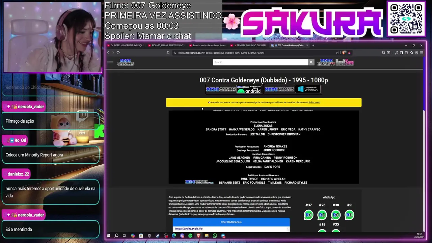Open the Brave playlist music-note icon
Image resolution: width=432 pixels, height=243 pixels.
397,53
